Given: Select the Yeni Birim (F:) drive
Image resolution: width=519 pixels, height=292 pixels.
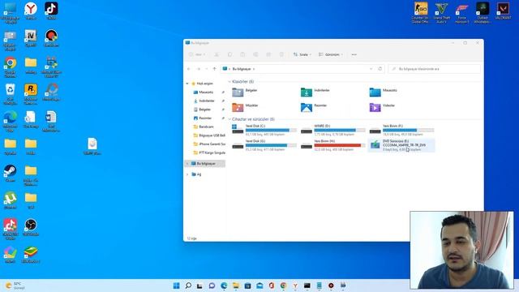Looking at the screenshot, I should click(x=401, y=130).
